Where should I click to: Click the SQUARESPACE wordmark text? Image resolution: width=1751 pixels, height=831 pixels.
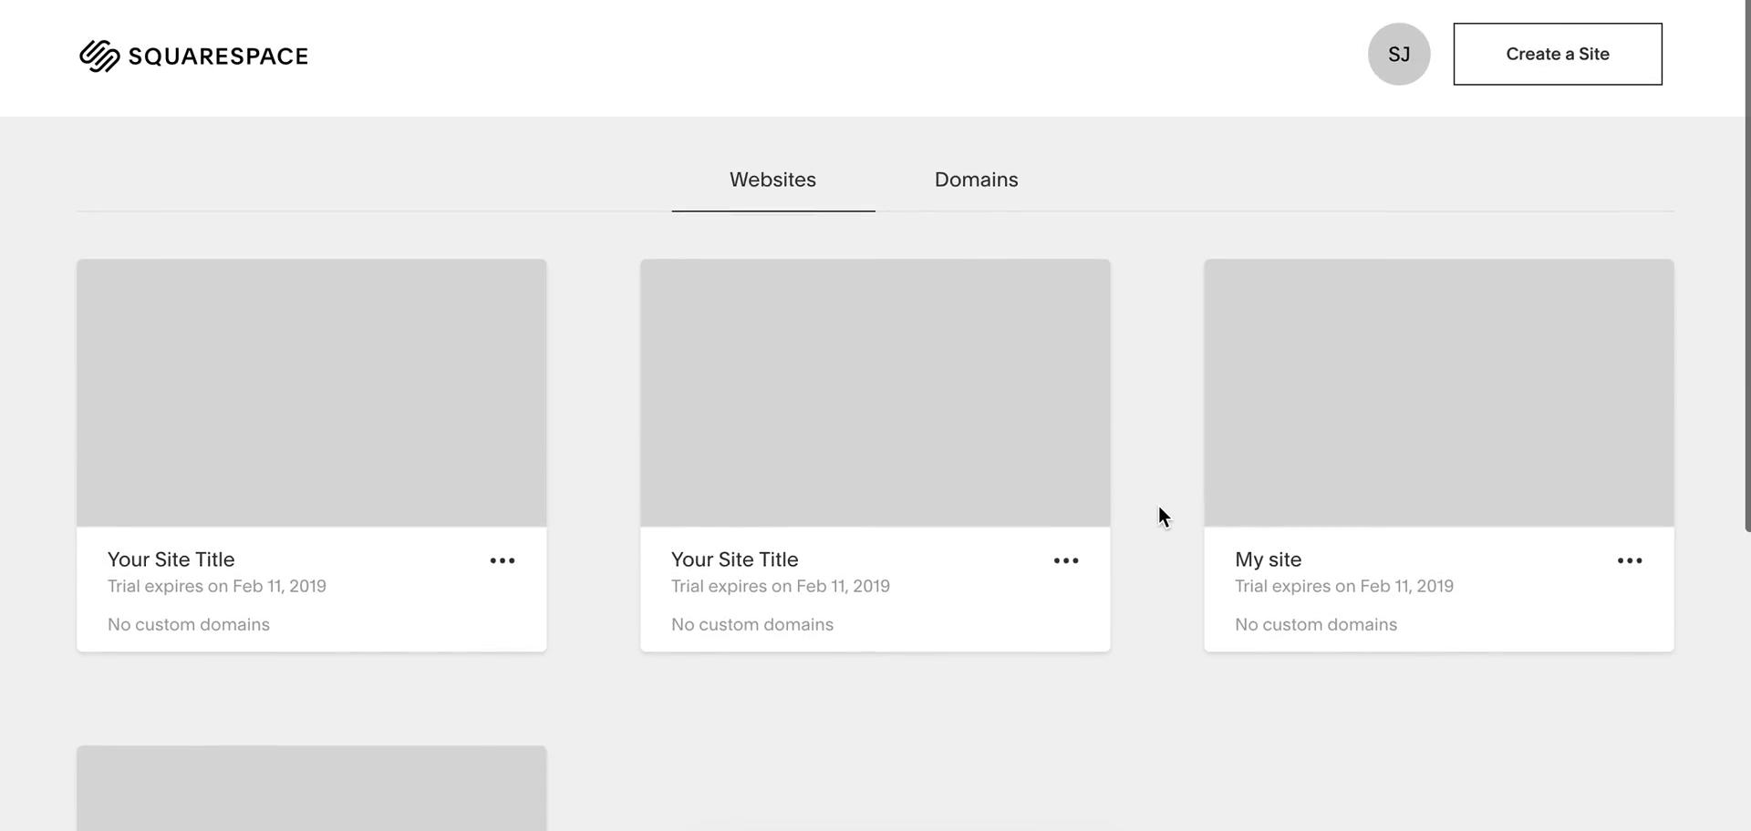(x=218, y=56)
